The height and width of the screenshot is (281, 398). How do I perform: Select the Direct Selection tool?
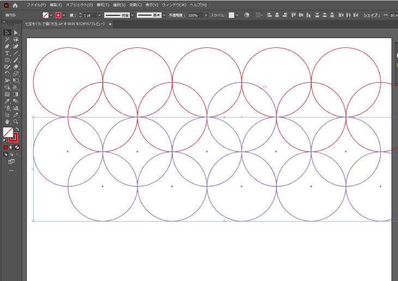click(x=16, y=33)
